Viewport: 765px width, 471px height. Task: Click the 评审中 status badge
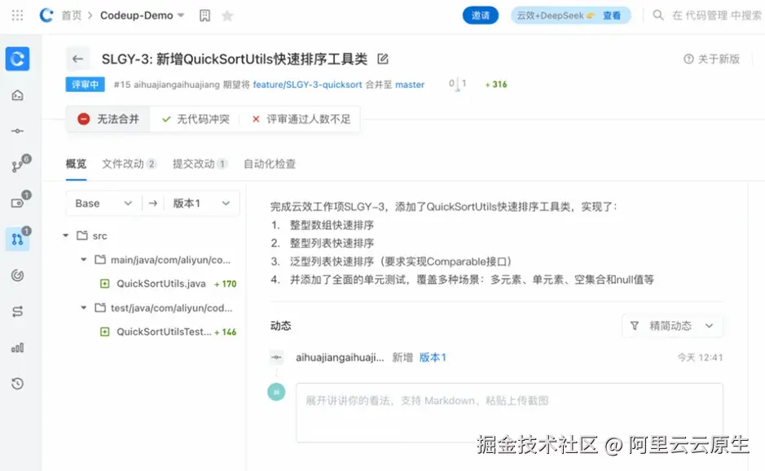[86, 85]
